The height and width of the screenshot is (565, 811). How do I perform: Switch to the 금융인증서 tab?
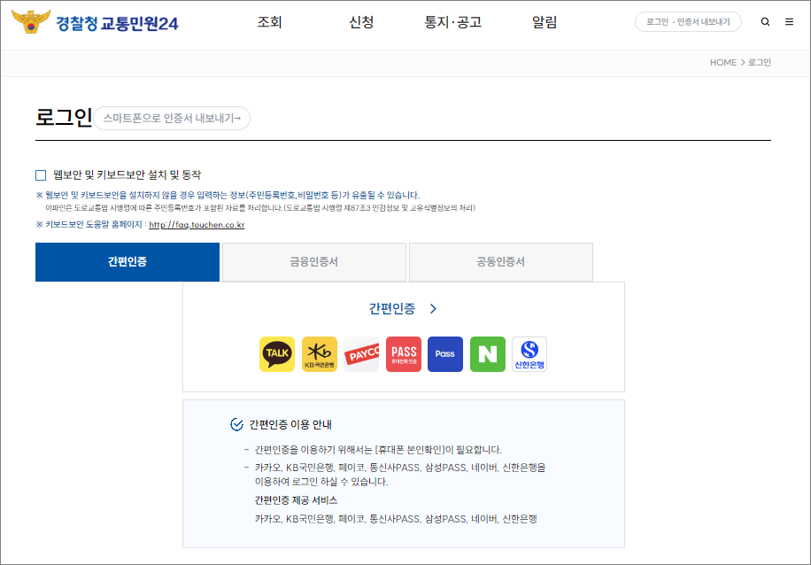313,262
